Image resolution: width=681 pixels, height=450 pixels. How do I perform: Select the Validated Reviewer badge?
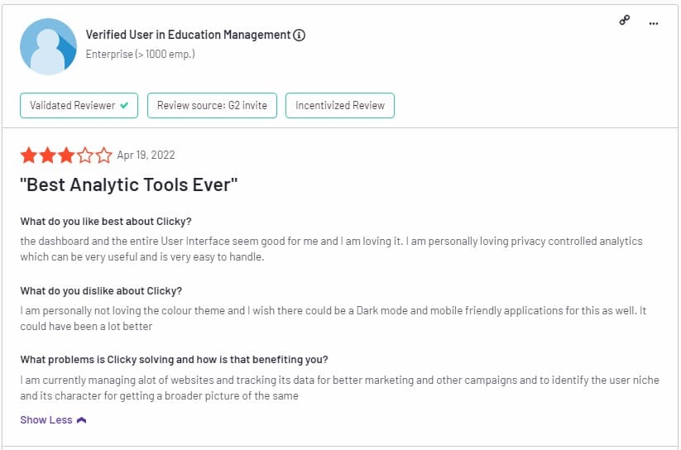point(79,106)
